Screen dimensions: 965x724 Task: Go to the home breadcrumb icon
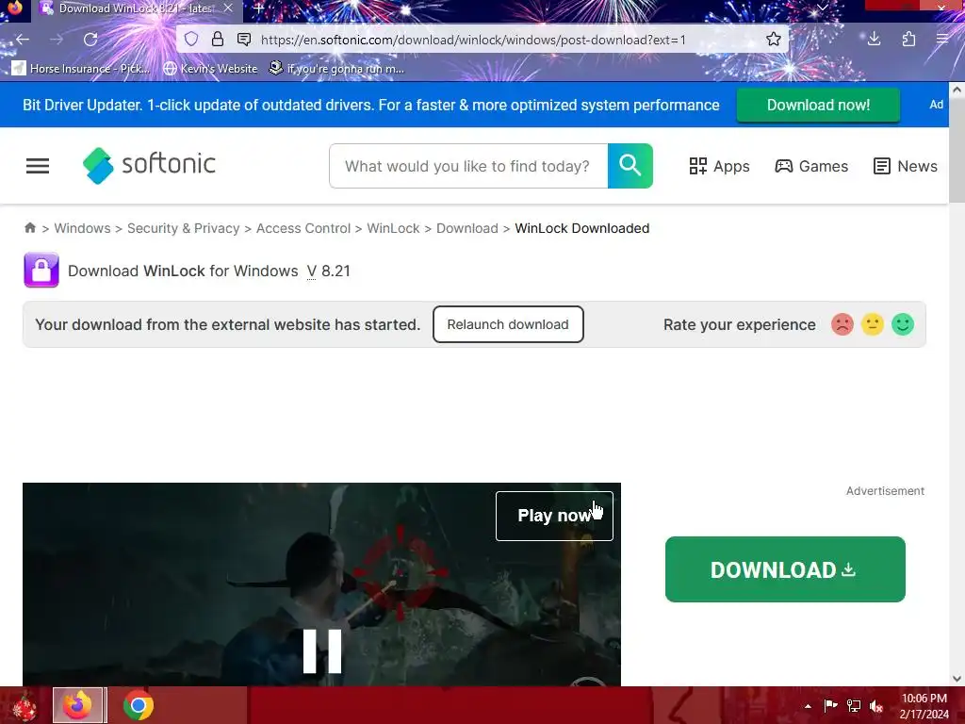tap(29, 228)
